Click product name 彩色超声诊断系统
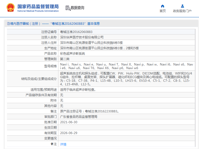The height and width of the screenshot is (149, 199). (x=72, y=54)
